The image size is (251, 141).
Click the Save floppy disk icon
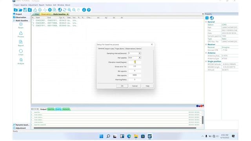click(25, 10)
